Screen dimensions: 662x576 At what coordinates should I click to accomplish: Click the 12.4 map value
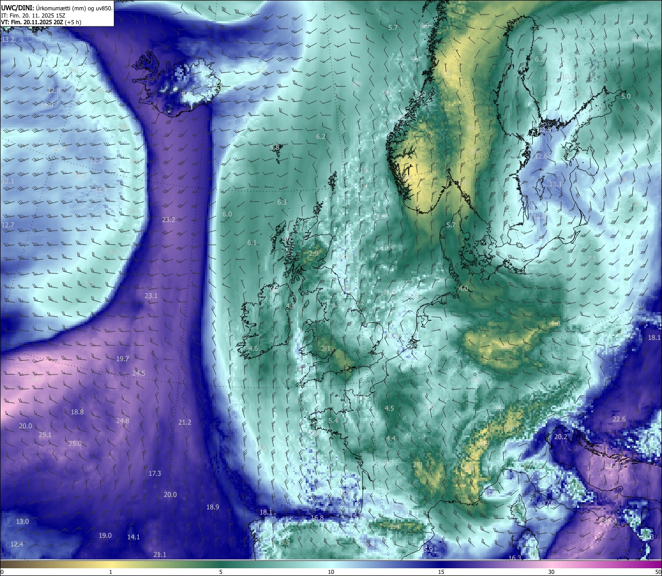coord(17,544)
